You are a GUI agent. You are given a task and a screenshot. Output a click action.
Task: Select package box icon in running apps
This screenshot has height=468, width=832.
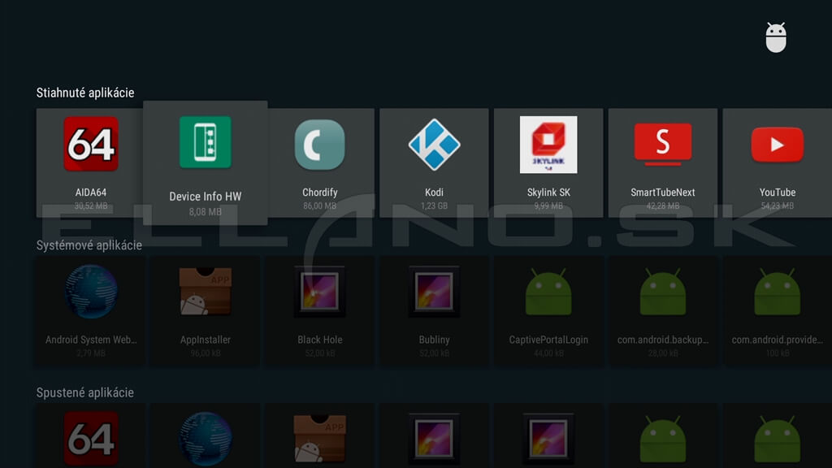pyautogui.click(x=319, y=438)
